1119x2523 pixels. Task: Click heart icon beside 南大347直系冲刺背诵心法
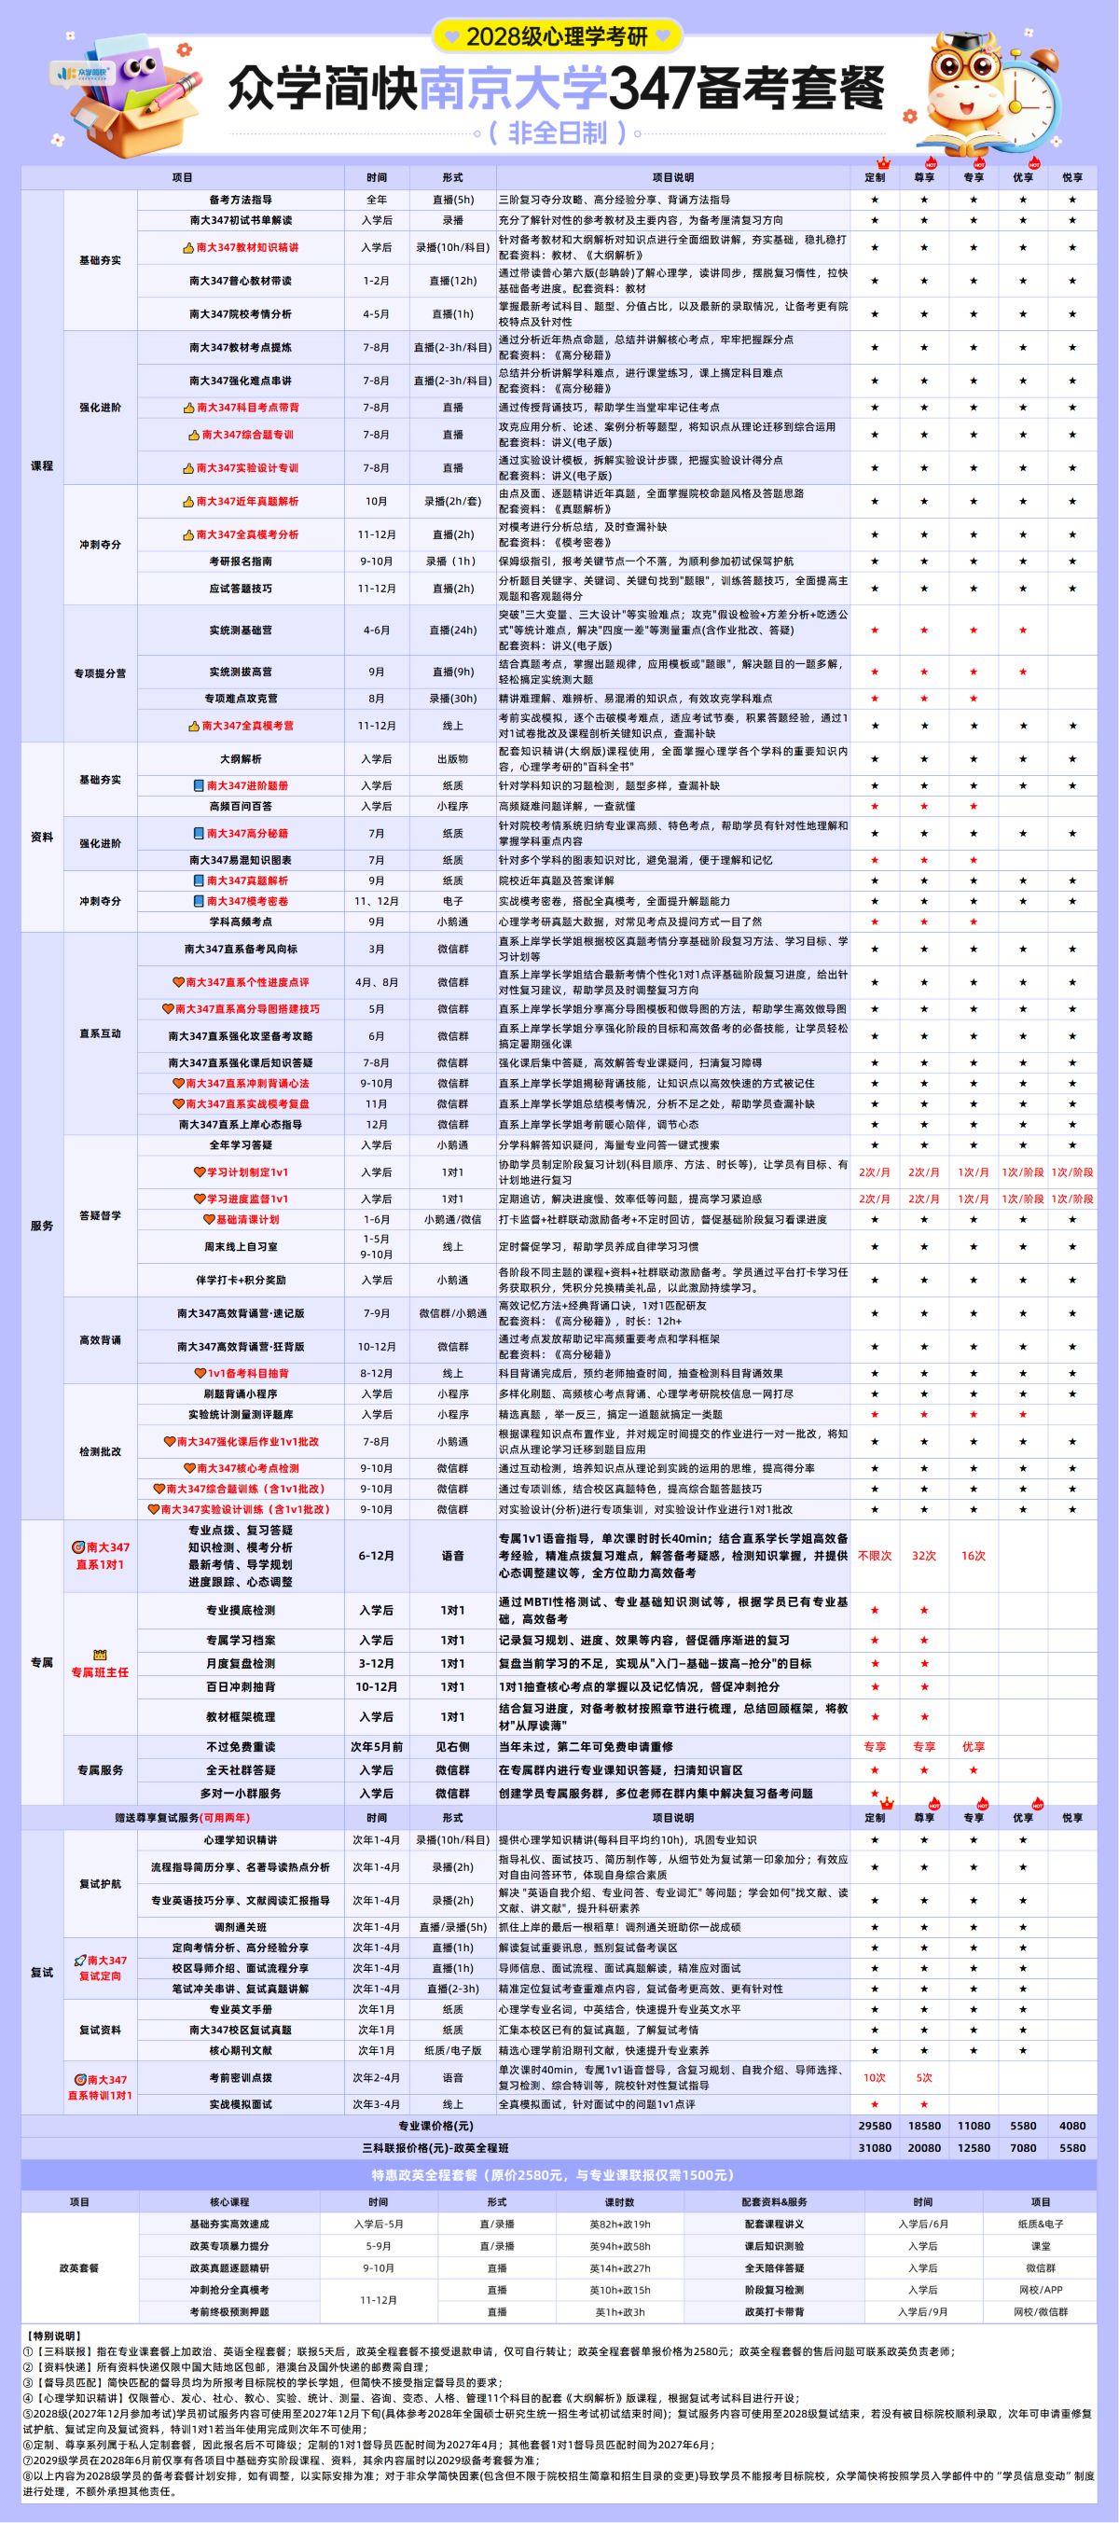(178, 1083)
